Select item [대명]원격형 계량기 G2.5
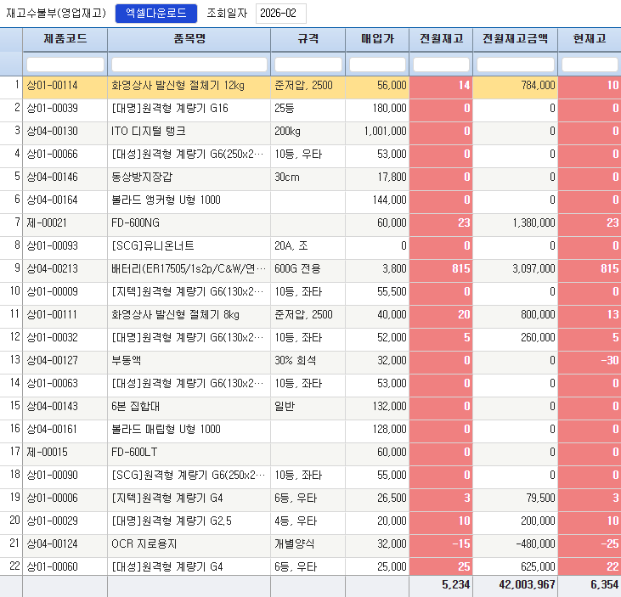This screenshot has width=621, height=597. click(x=172, y=521)
